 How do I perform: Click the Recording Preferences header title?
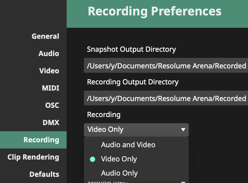(x=155, y=11)
